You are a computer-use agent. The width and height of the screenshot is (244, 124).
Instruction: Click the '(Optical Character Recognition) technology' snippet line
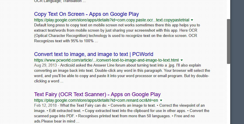116,36
